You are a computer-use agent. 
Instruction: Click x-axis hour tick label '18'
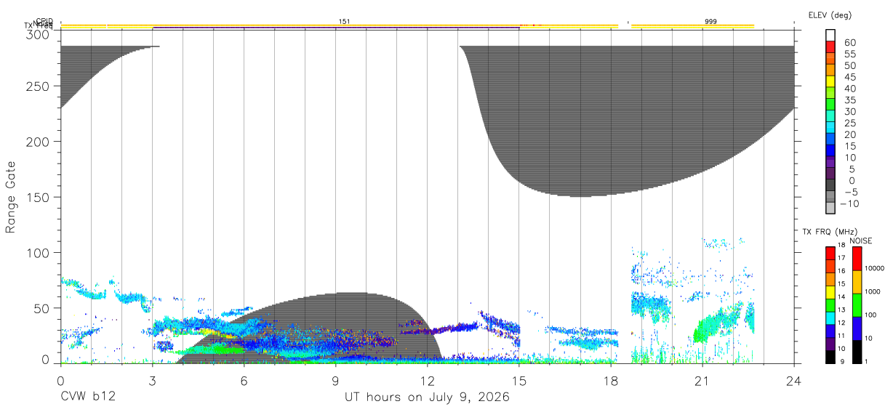(x=611, y=380)
